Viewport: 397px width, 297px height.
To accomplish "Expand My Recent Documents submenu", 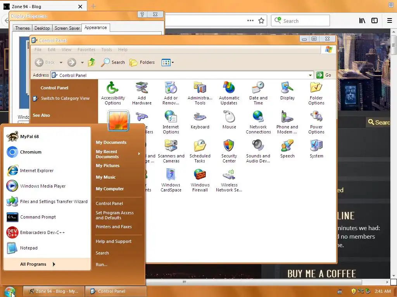I will [118, 154].
